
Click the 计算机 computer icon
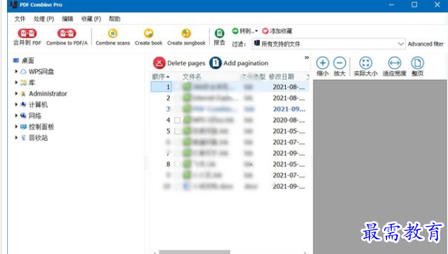(23, 104)
